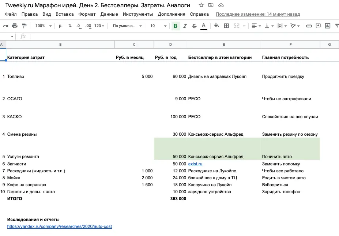Toggle strikethrough formatting button
The width and height of the screenshot is (339, 236).
point(194,26)
